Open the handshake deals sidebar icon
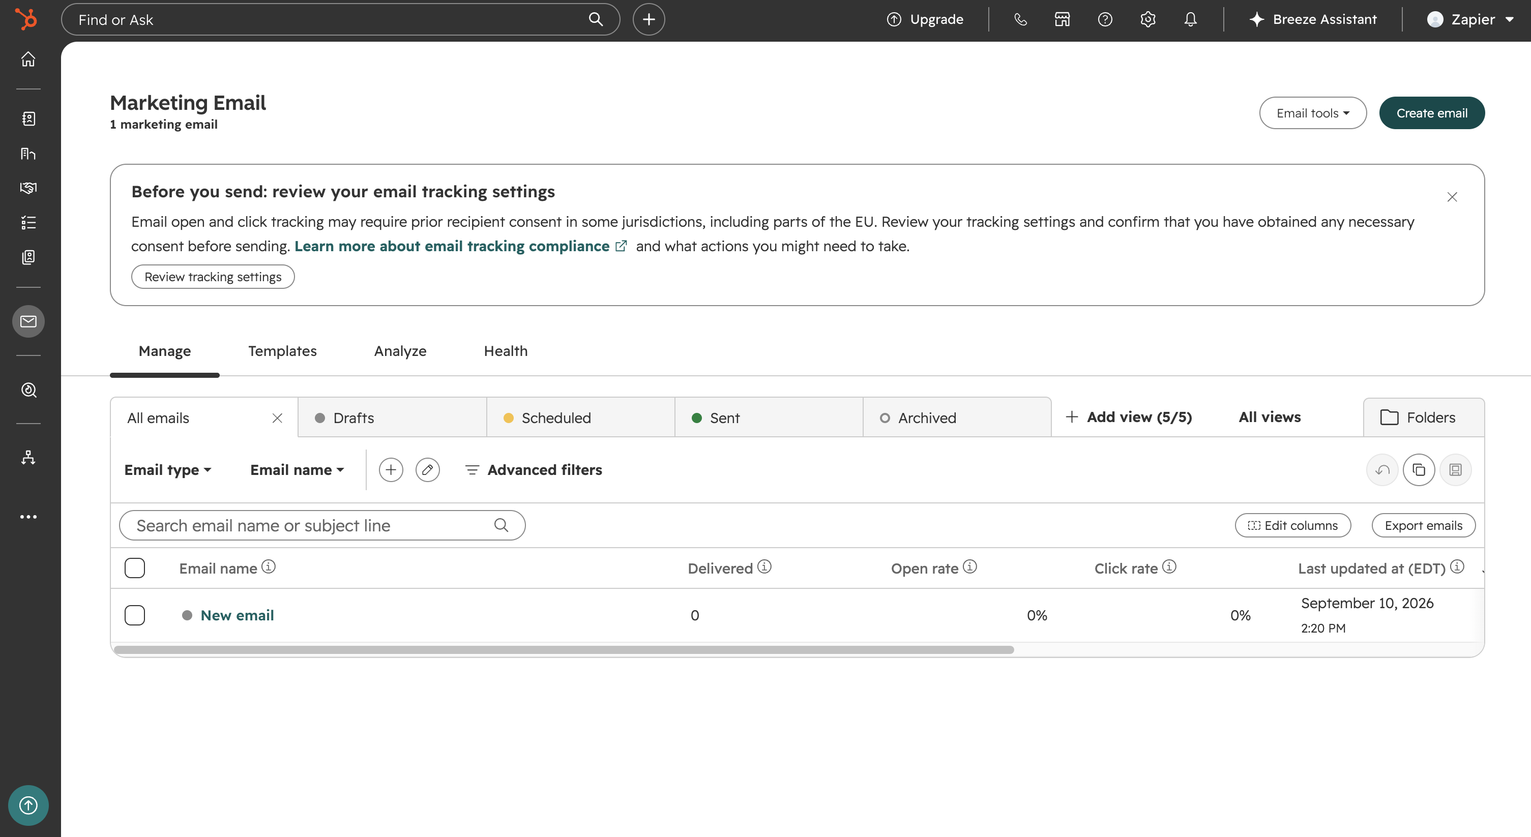This screenshot has height=837, width=1531. (28, 188)
